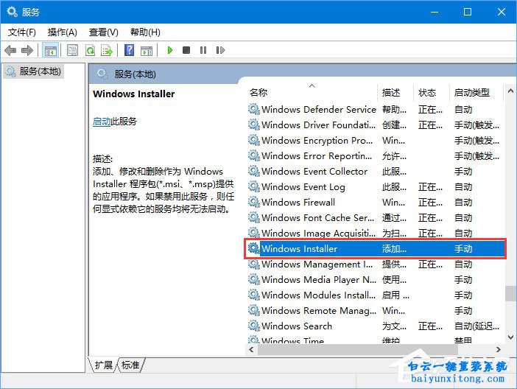Select Windows Event Collector service name

(314, 171)
